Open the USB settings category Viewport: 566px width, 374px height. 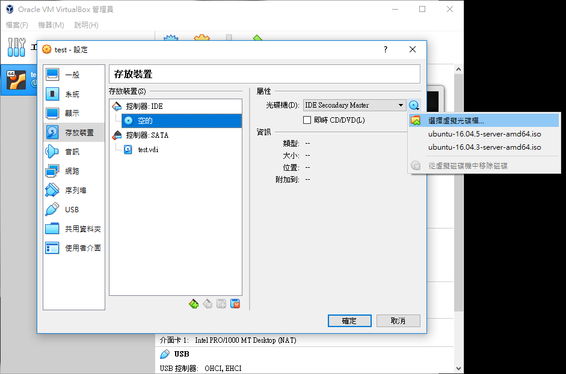click(73, 209)
